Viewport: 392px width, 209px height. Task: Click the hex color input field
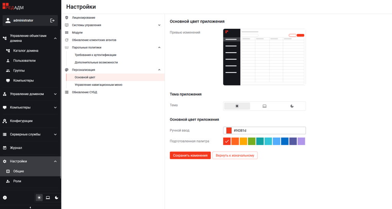coord(268,131)
